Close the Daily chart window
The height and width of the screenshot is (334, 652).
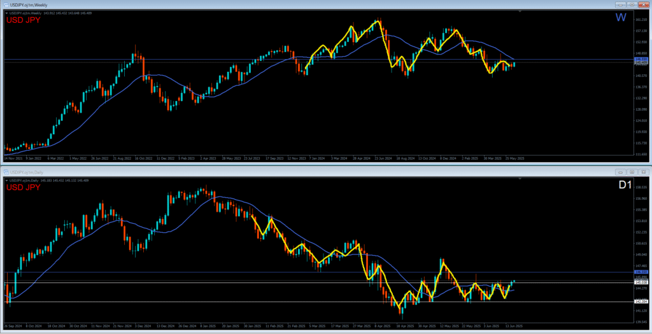point(643,172)
